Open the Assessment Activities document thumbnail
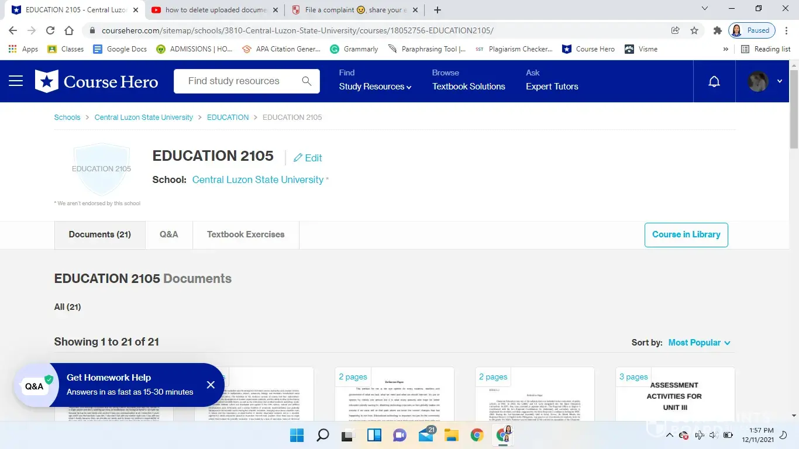Image resolution: width=799 pixels, height=449 pixels. [674, 395]
